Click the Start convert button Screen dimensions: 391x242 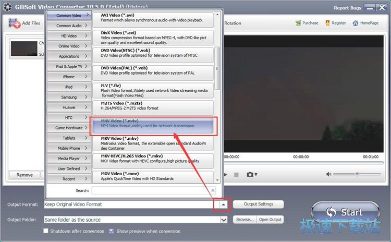pos(345,212)
